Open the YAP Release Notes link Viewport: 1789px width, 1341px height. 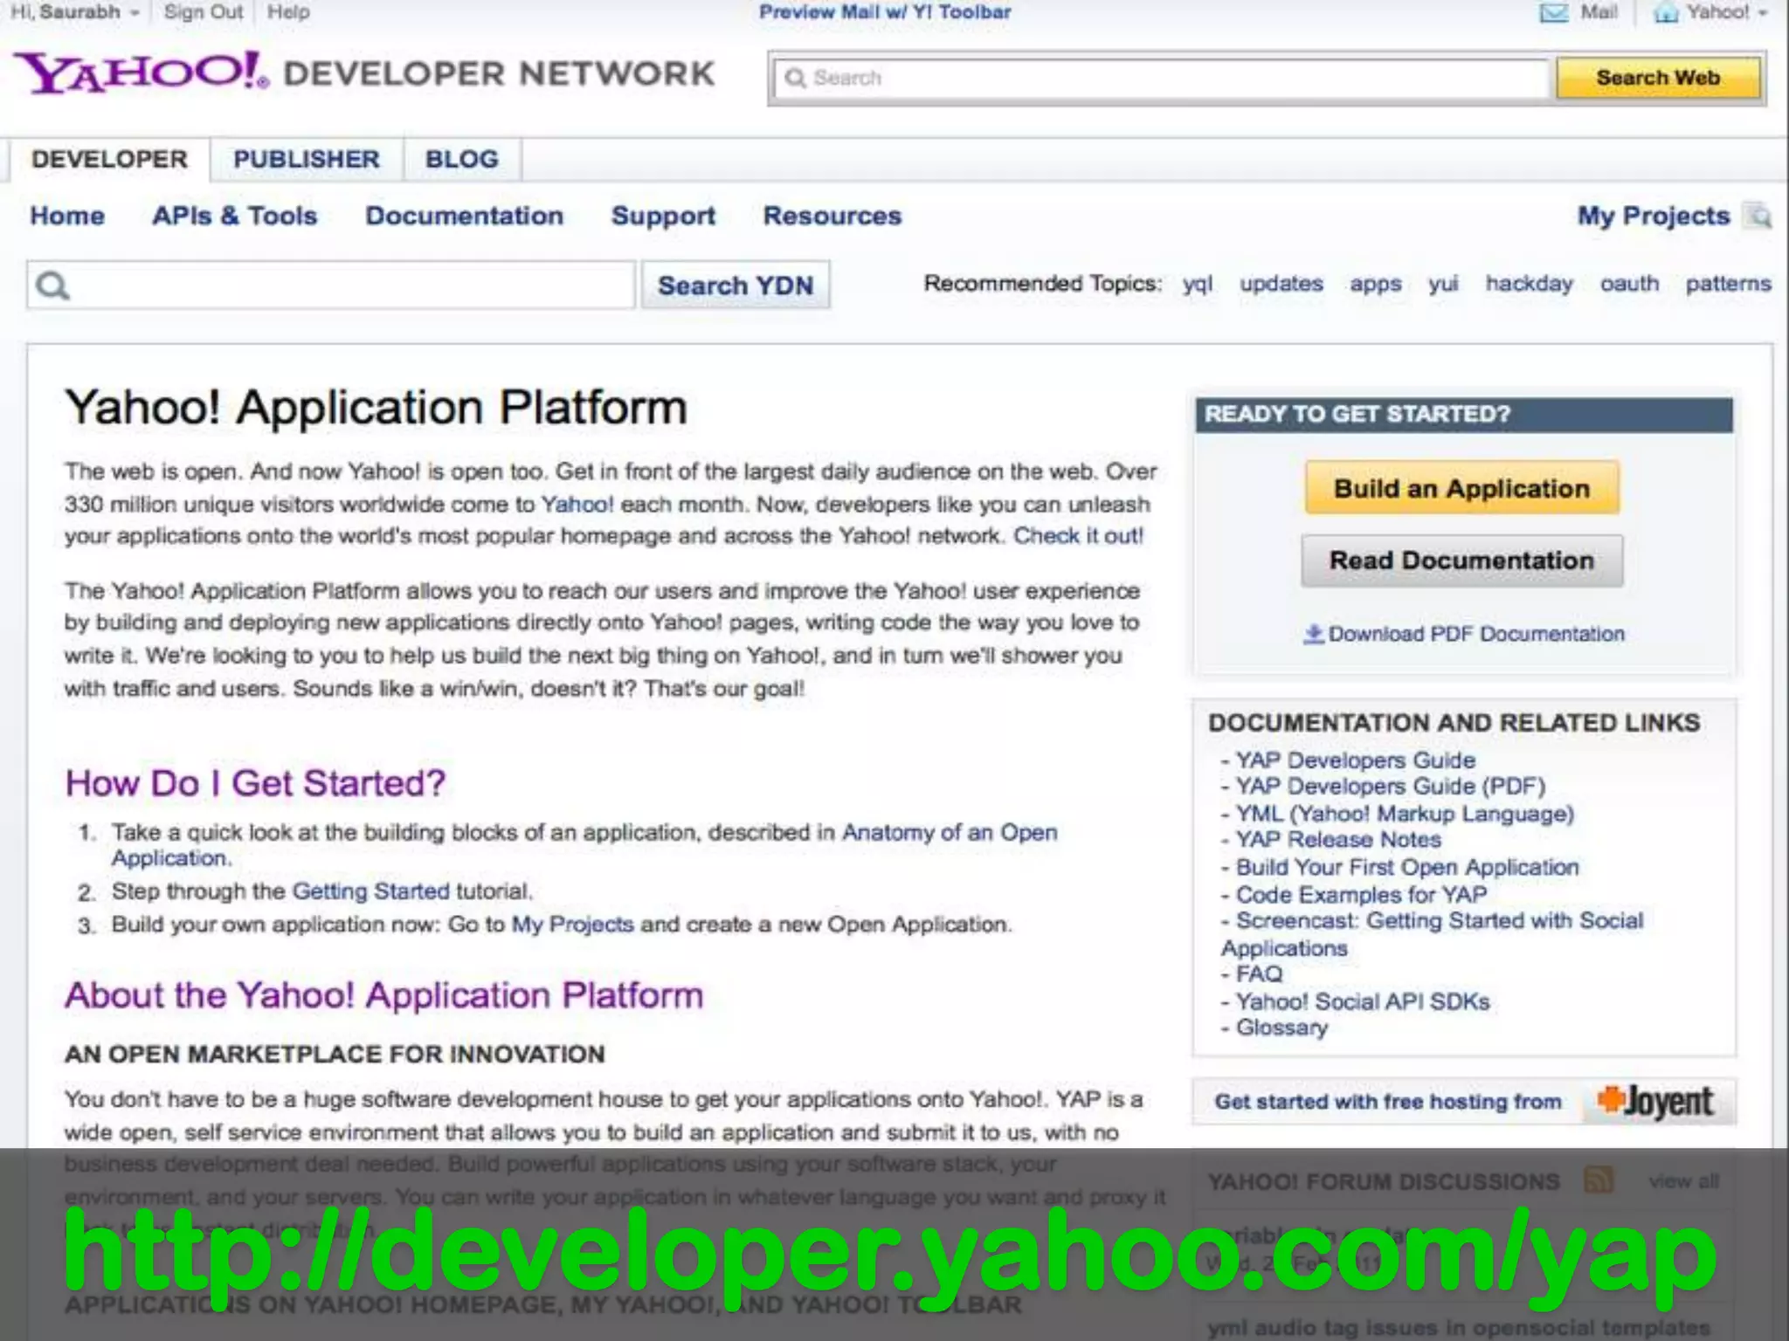[x=1337, y=840]
